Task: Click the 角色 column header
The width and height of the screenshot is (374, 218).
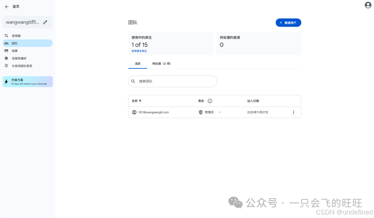Action: pyautogui.click(x=201, y=101)
